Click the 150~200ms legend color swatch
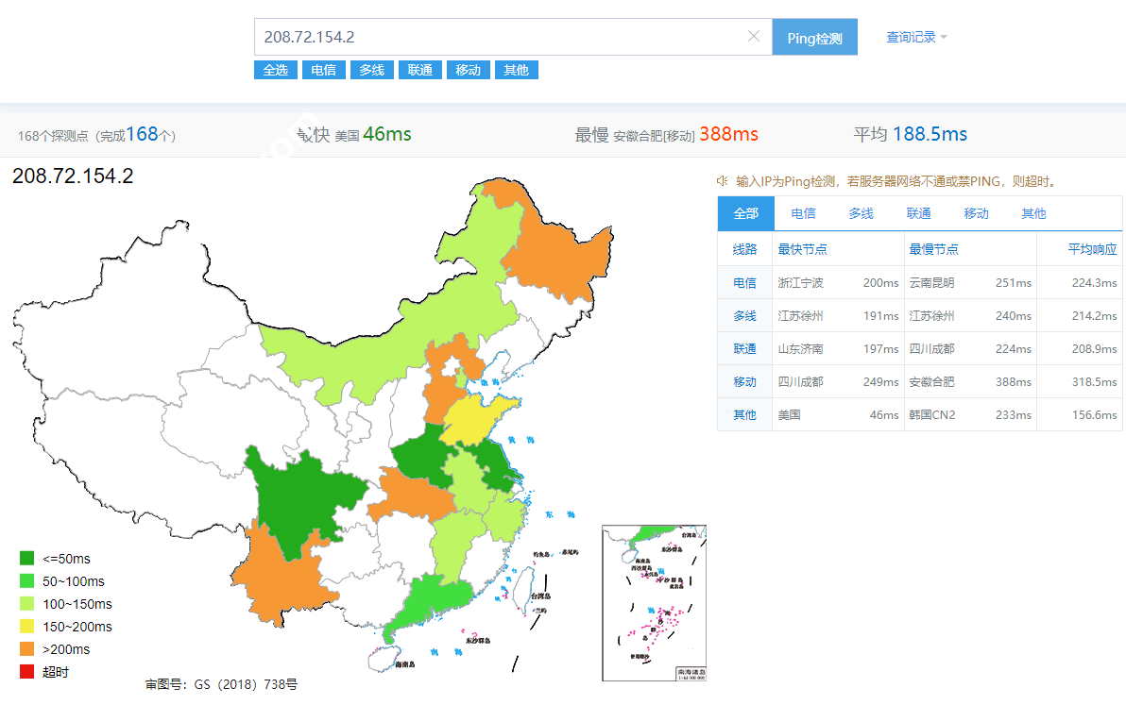The image size is (1126, 705). [26, 626]
